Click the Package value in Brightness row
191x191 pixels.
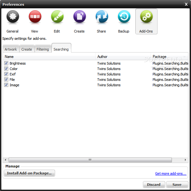pos(170,63)
